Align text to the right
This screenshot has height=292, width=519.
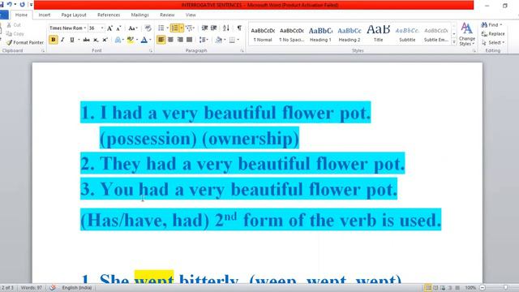coord(180,40)
